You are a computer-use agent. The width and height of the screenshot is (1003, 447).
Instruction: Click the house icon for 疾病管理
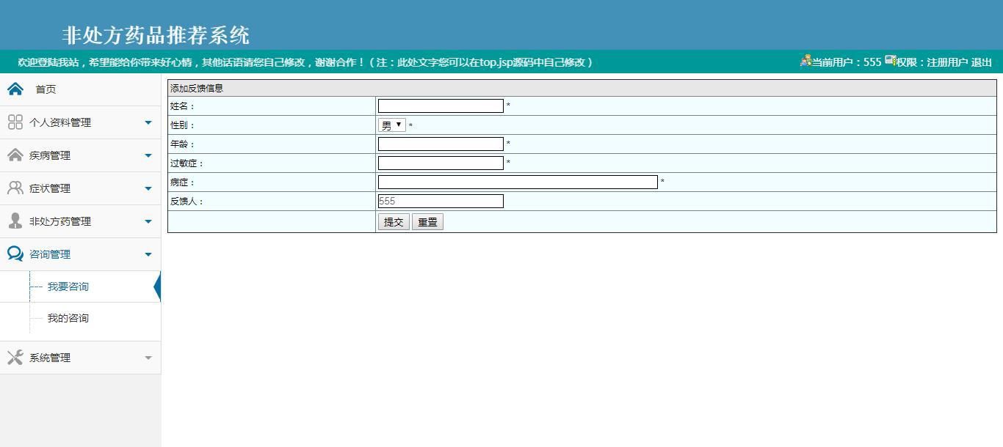[15, 155]
